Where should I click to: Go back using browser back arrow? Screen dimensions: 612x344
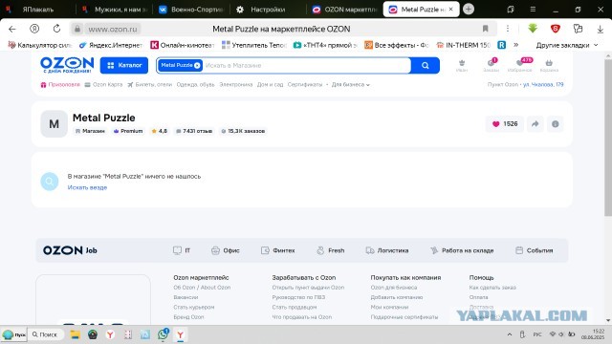pos(12,29)
